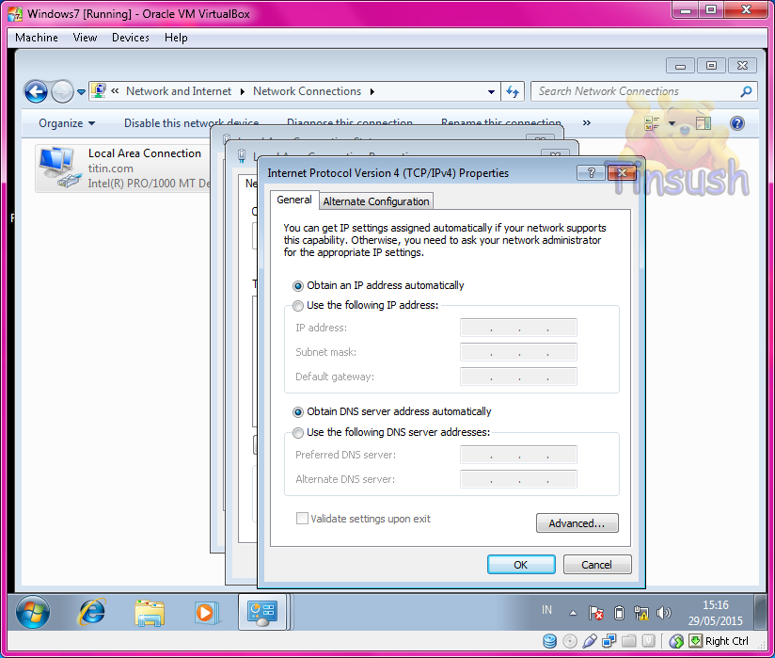Viewport: 775px width, 658px height.
Task: Click the IN input language indicator
Action: point(546,610)
